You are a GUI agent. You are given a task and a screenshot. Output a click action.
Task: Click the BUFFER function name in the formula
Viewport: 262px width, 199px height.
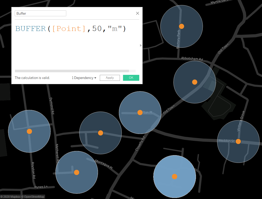pos(31,29)
